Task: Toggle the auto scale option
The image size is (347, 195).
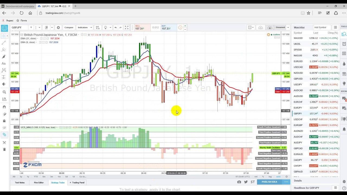Action: 278,177
